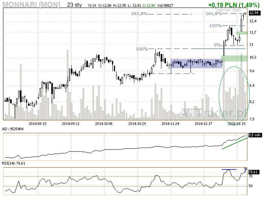264x197 pixels.
Task: Click the current price tag 12,94
Action: click(x=254, y=13)
